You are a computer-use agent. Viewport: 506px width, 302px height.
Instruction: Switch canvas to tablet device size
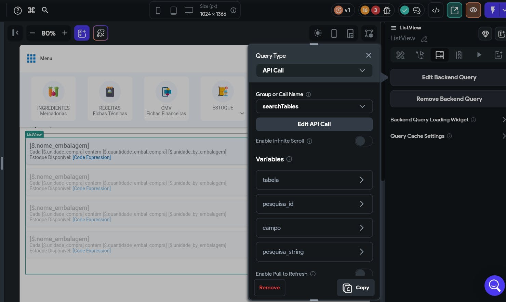tap(174, 11)
